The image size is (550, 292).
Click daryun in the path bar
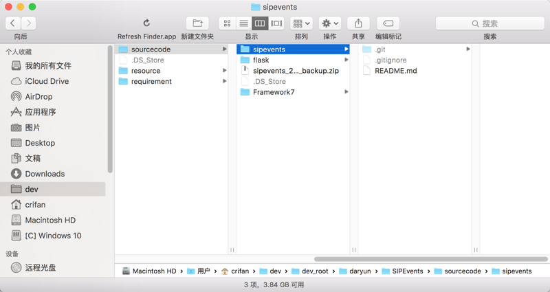(355, 271)
